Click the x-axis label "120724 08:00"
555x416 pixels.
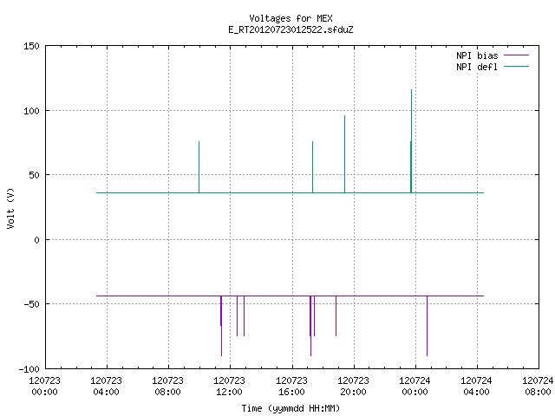[538, 387]
